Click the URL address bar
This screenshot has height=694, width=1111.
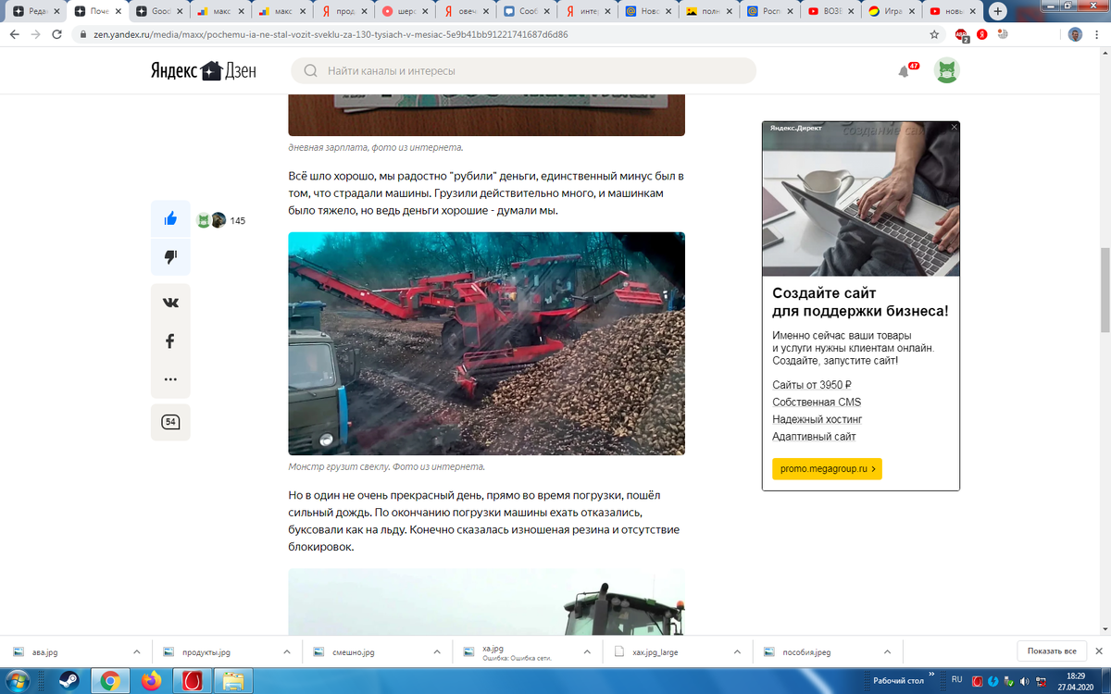tap(500, 34)
